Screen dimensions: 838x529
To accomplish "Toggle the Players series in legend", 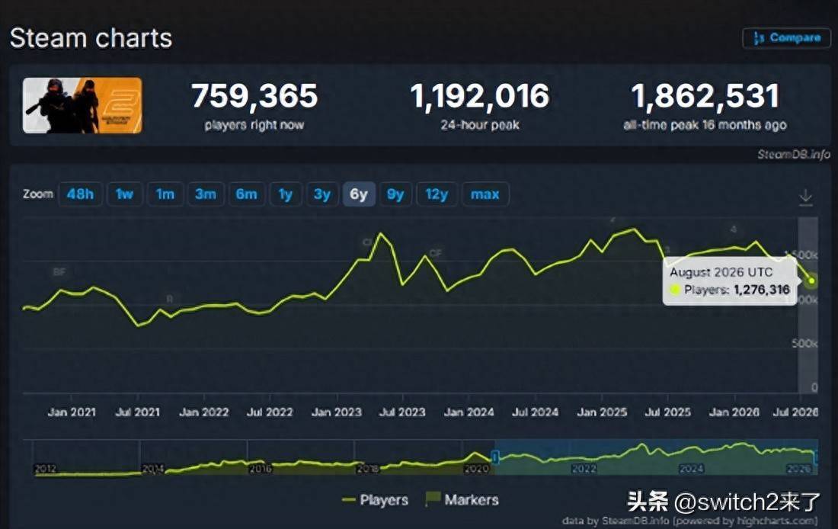I will point(375,500).
